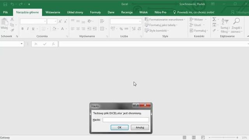Open Formatuj jako tabelę dropdown
The image size is (249, 140).
click(x=161, y=25)
